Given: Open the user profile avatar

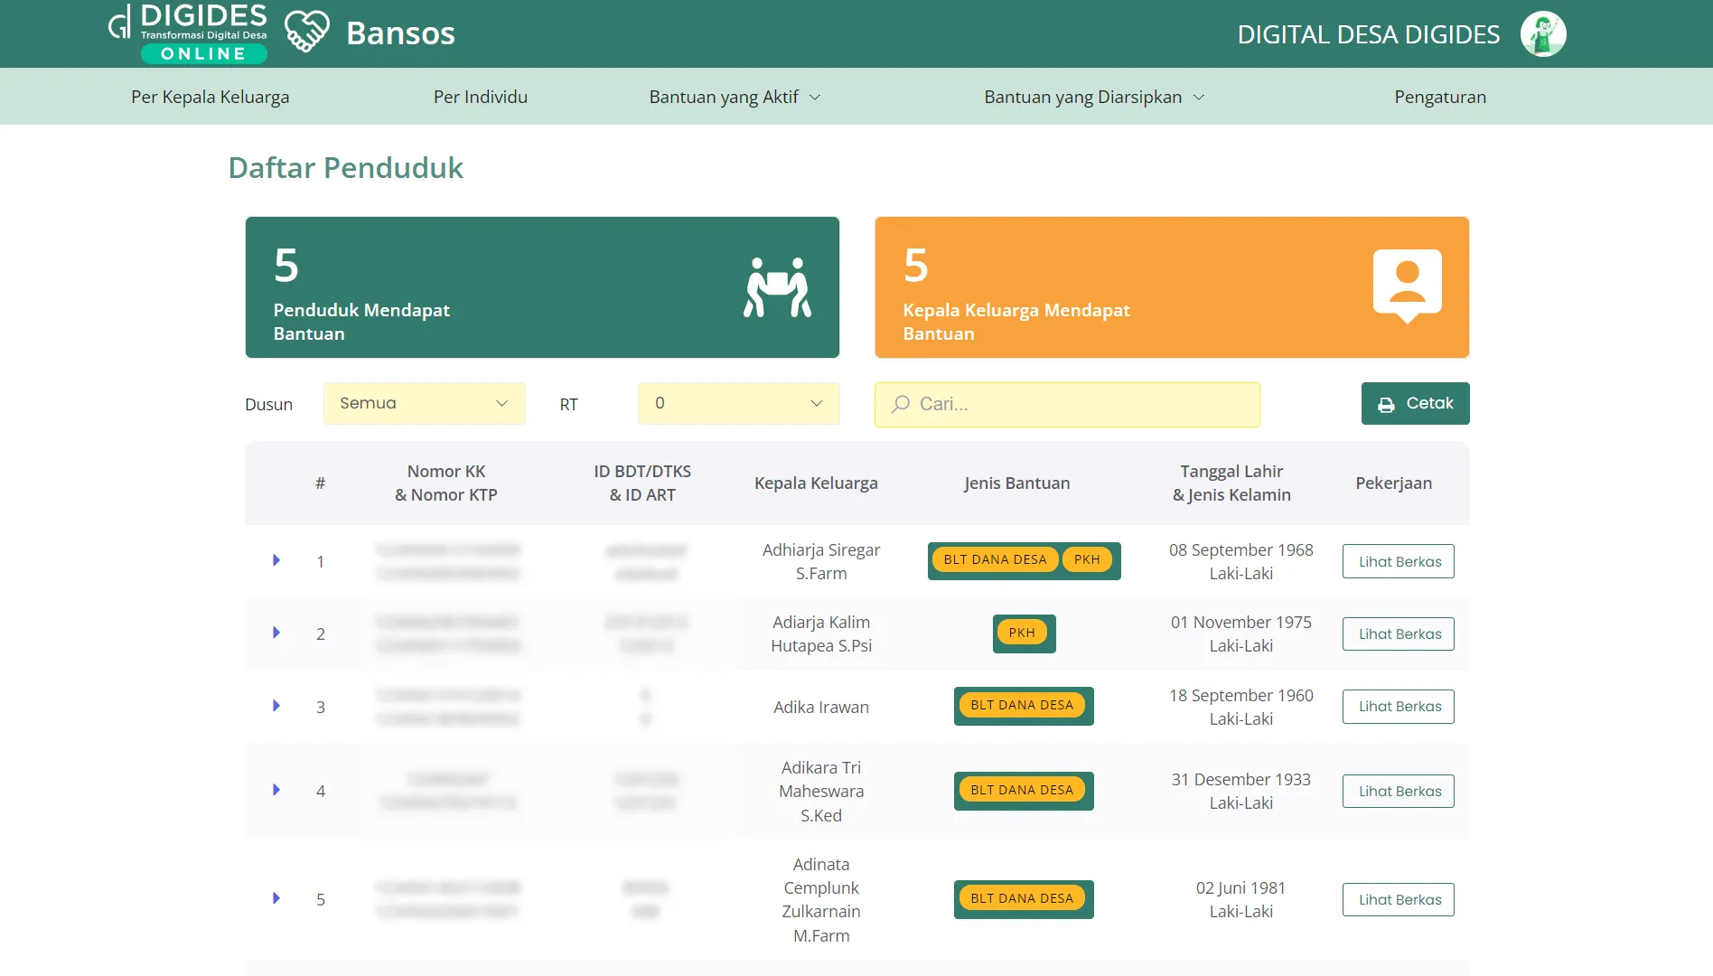Looking at the screenshot, I should pos(1543,34).
